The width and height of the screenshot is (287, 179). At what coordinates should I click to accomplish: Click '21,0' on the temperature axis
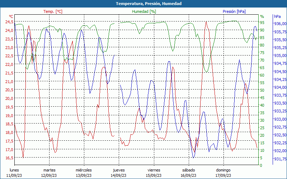(x=9, y=82)
